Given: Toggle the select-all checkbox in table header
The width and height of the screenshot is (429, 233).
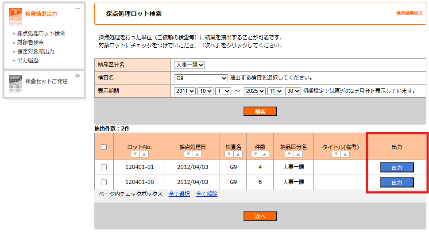Looking at the screenshot, I should point(104,147).
